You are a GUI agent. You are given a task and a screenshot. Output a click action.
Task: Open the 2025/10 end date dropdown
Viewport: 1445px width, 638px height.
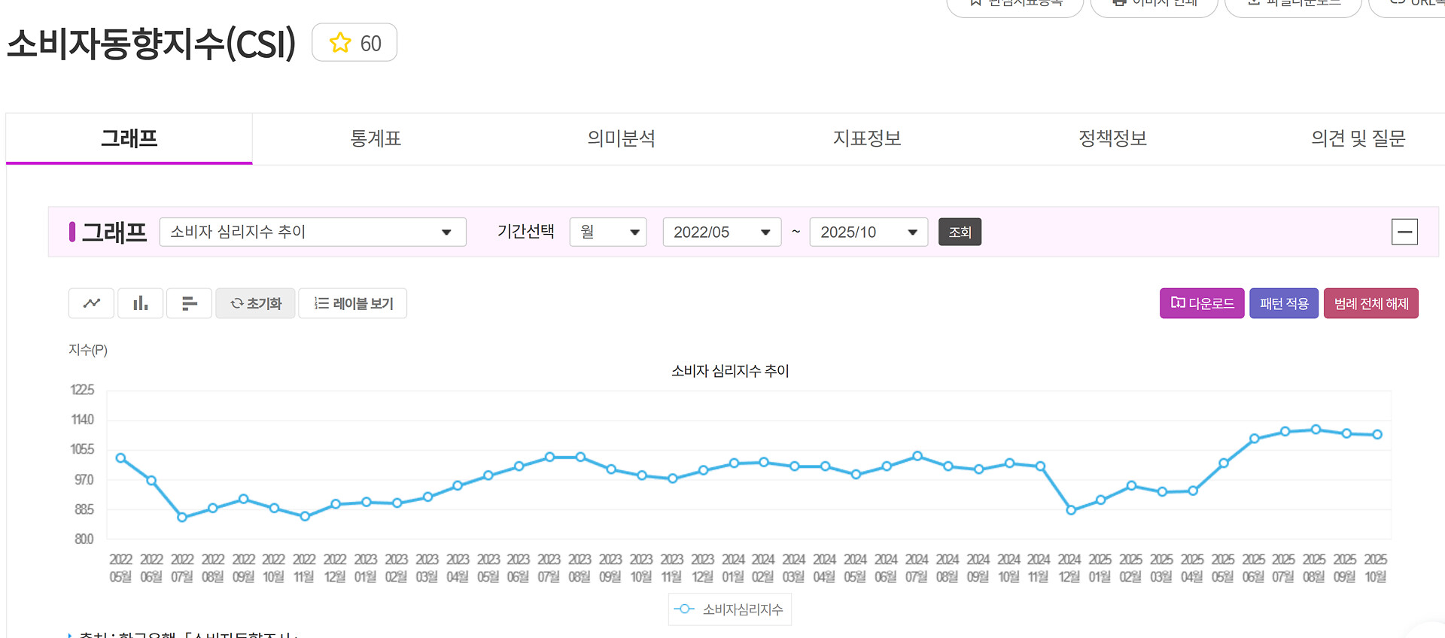869,232
